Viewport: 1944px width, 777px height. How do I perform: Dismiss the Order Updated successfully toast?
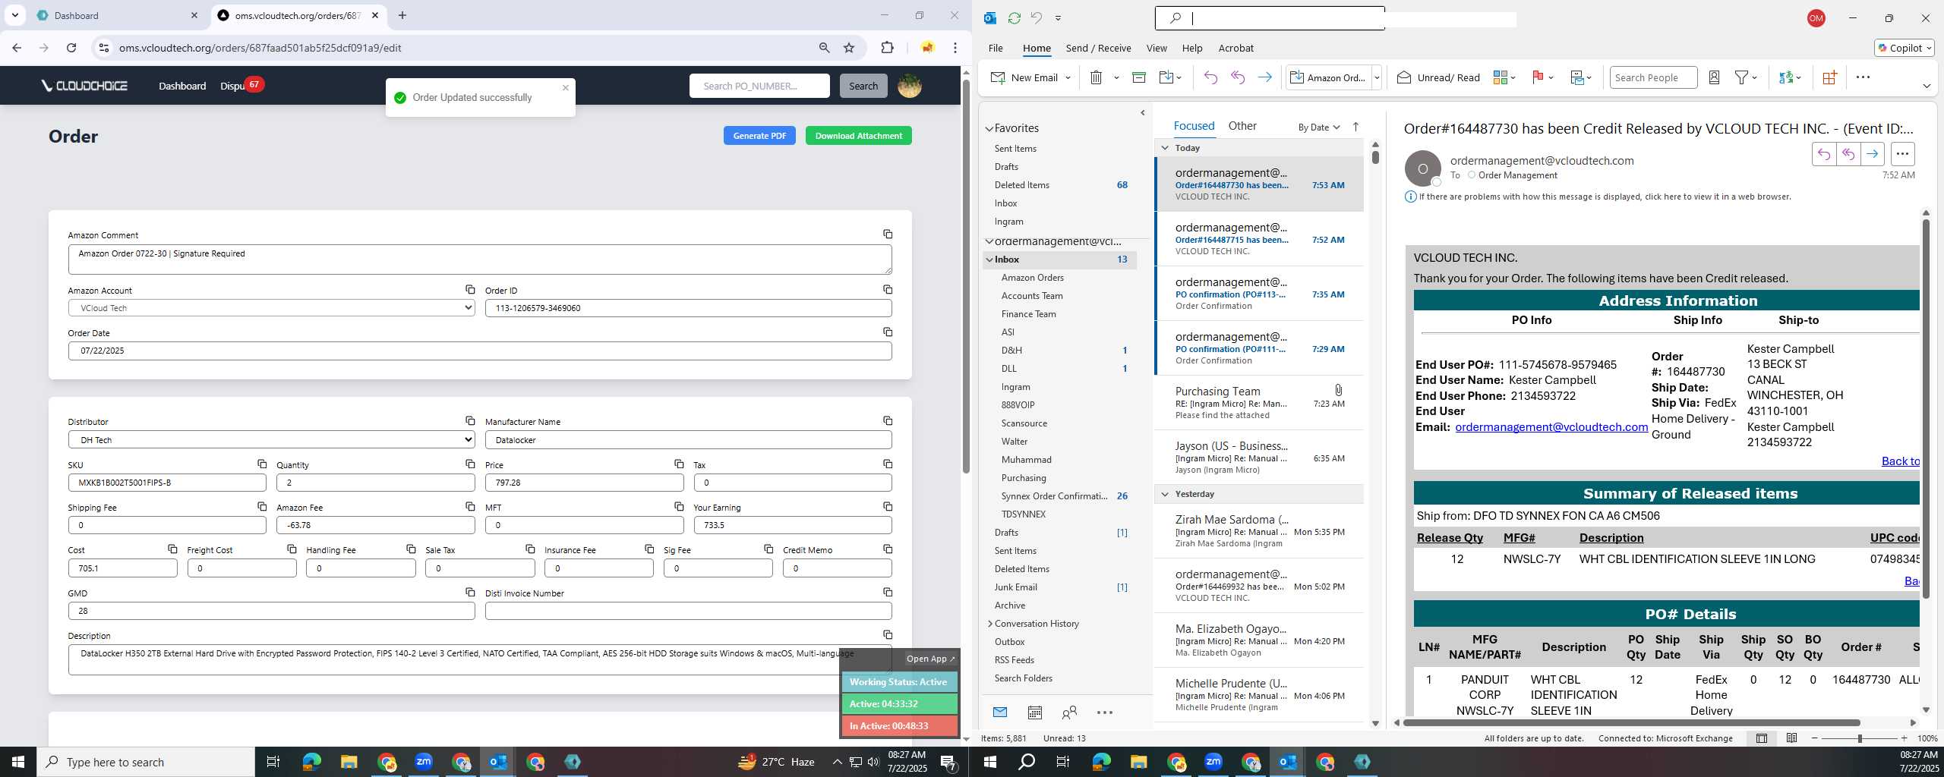pyautogui.click(x=565, y=88)
